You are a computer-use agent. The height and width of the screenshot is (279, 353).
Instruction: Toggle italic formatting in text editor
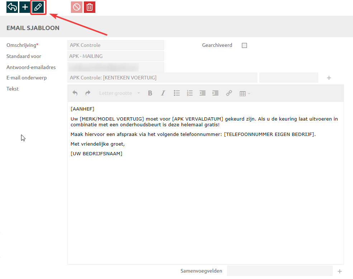click(x=163, y=93)
